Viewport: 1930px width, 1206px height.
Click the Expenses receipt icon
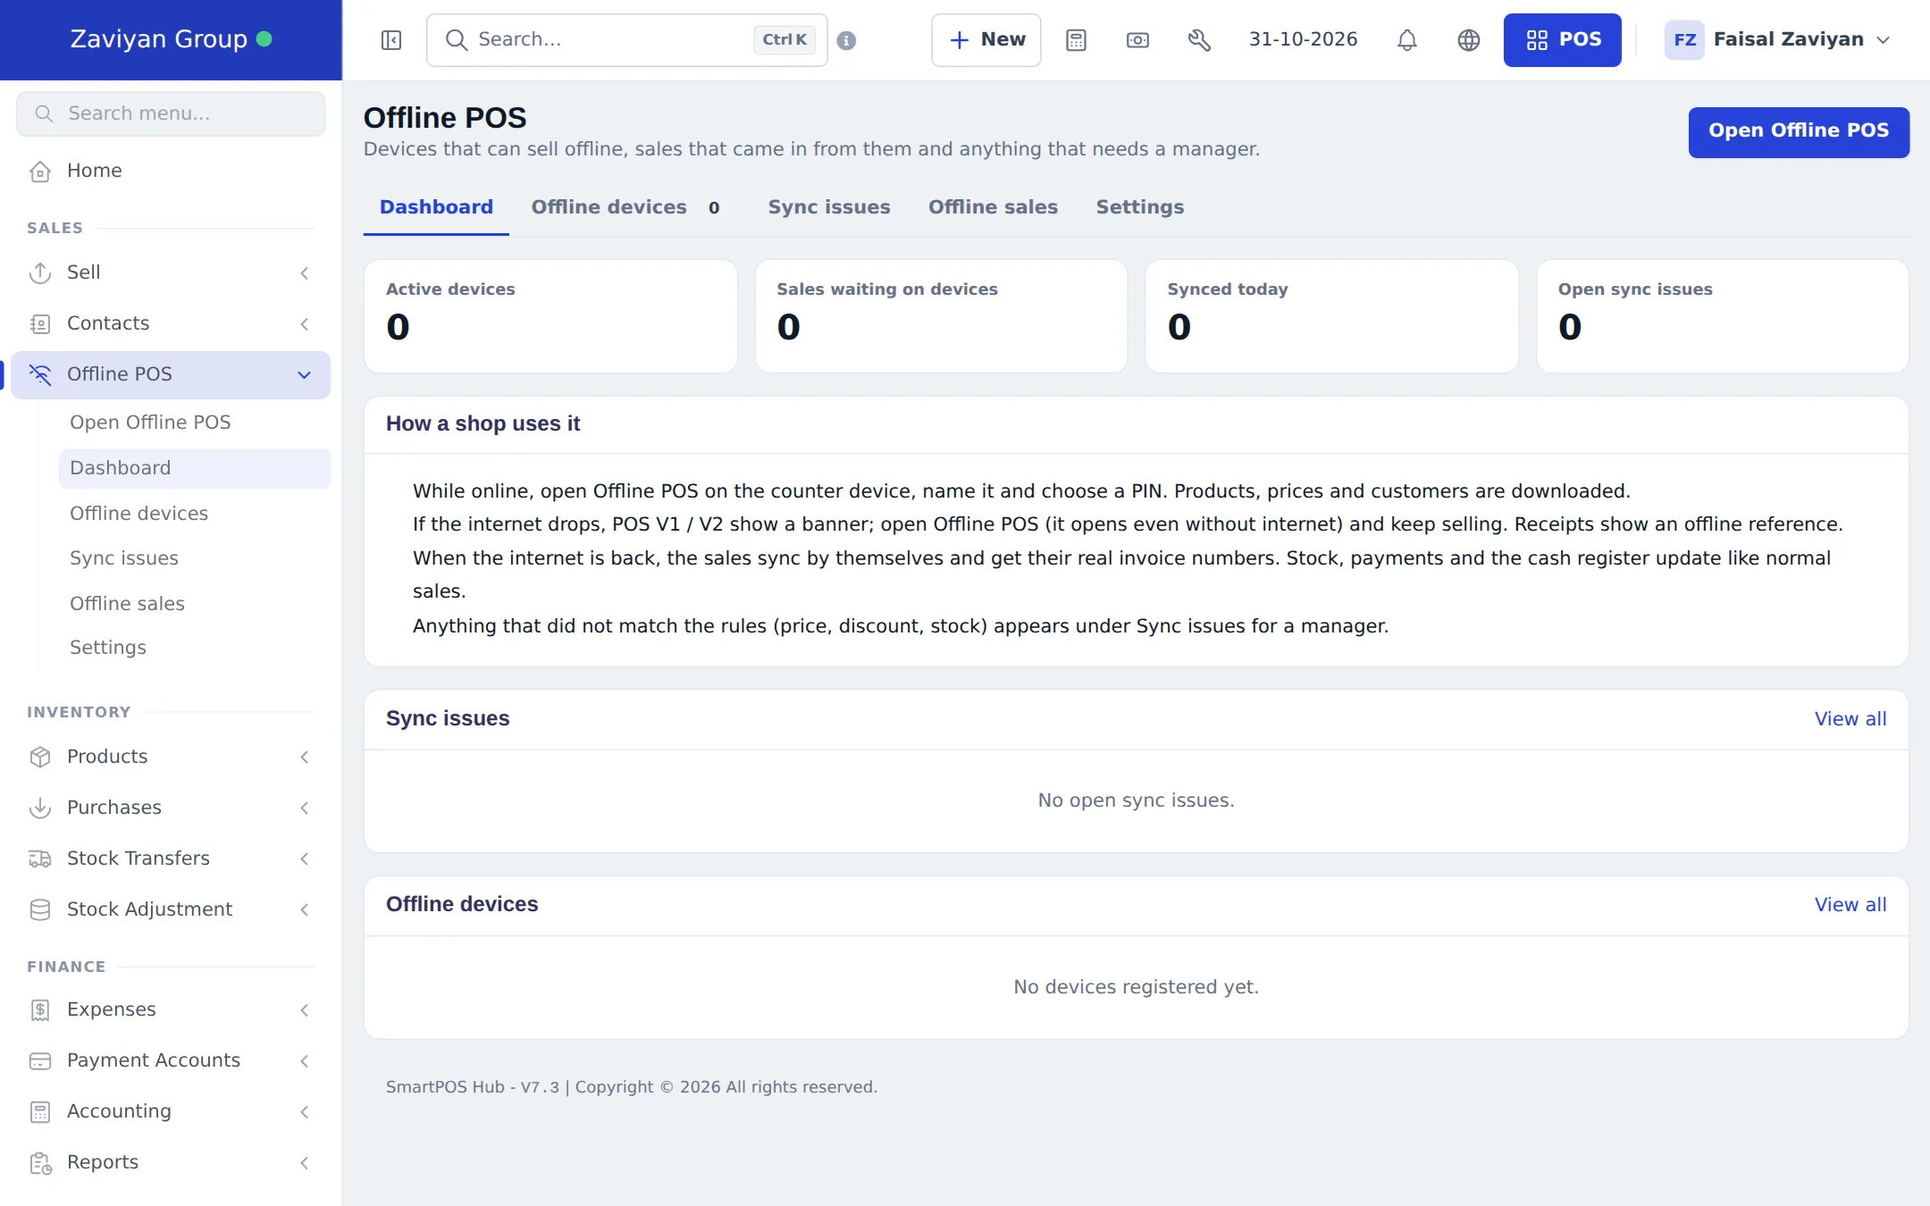pyautogui.click(x=40, y=1009)
